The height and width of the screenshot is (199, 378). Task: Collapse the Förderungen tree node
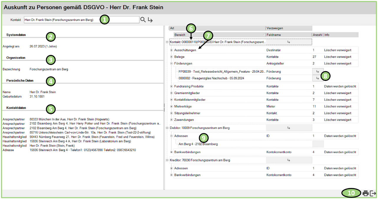[x=171, y=63]
